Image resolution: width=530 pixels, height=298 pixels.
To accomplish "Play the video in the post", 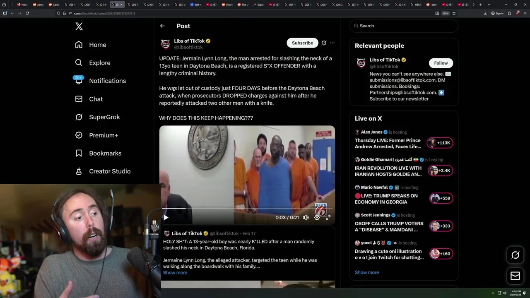I will (166, 217).
